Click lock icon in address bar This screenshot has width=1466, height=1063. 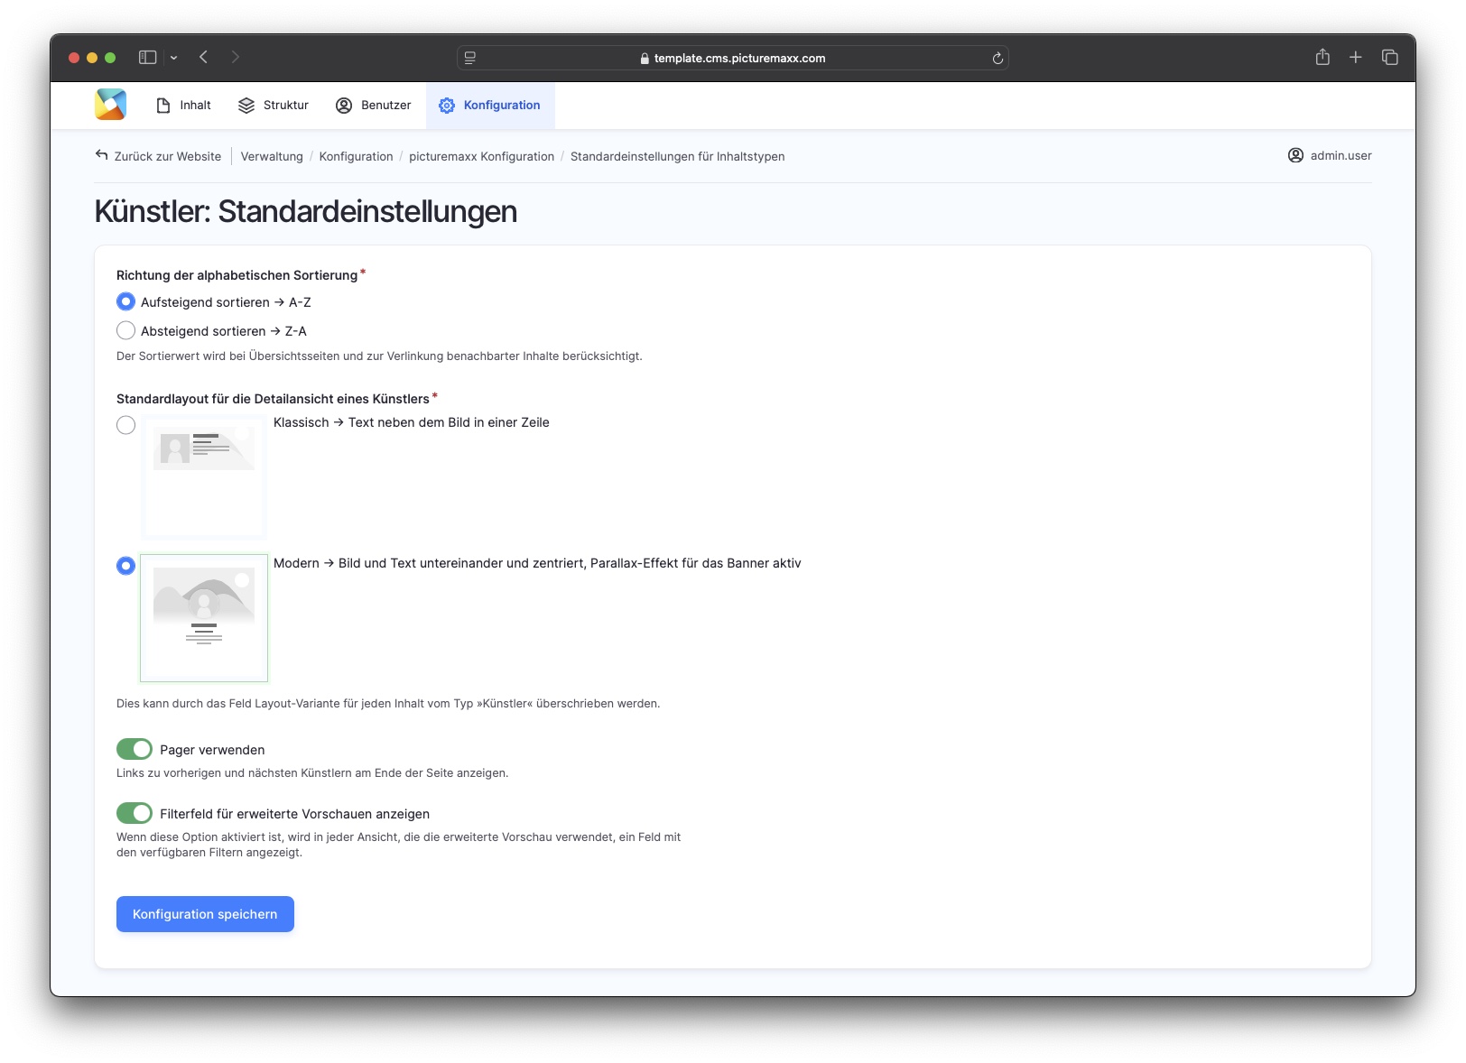tap(645, 59)
